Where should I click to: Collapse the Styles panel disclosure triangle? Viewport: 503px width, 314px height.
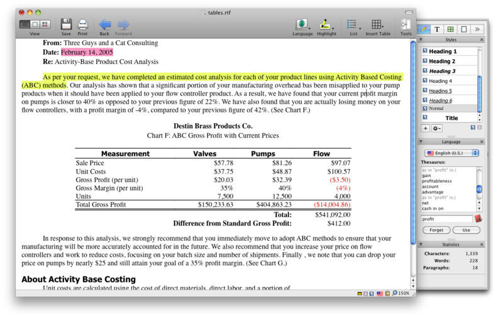coord(421,40)
